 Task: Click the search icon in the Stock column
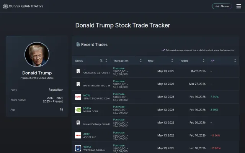click(x=101, y=60)
